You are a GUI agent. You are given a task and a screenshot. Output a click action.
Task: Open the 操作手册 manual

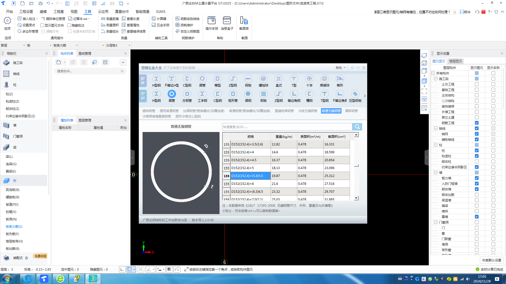tap(212, 23)
